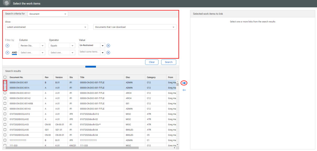Delete the empty second filter row
The height and width of the screenshot is (151, 317).
click(108, 53)
